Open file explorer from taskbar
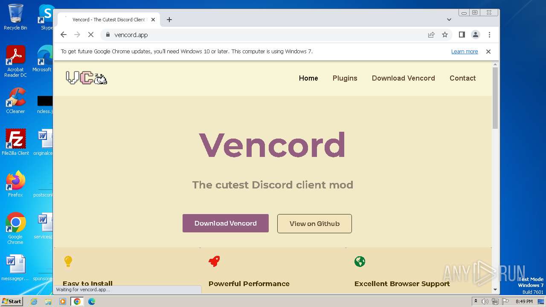Screen dimensions: 546x307 click(x=48, y=301)
